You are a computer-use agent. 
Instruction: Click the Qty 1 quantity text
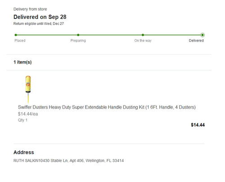pos(22,120)
